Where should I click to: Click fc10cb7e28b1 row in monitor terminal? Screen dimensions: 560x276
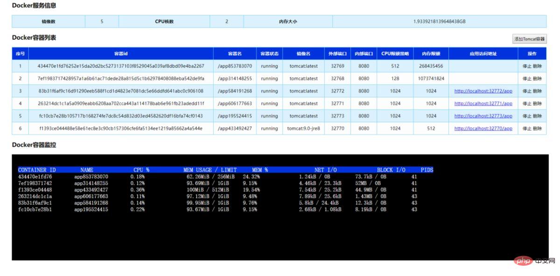[x=218, y=210]
